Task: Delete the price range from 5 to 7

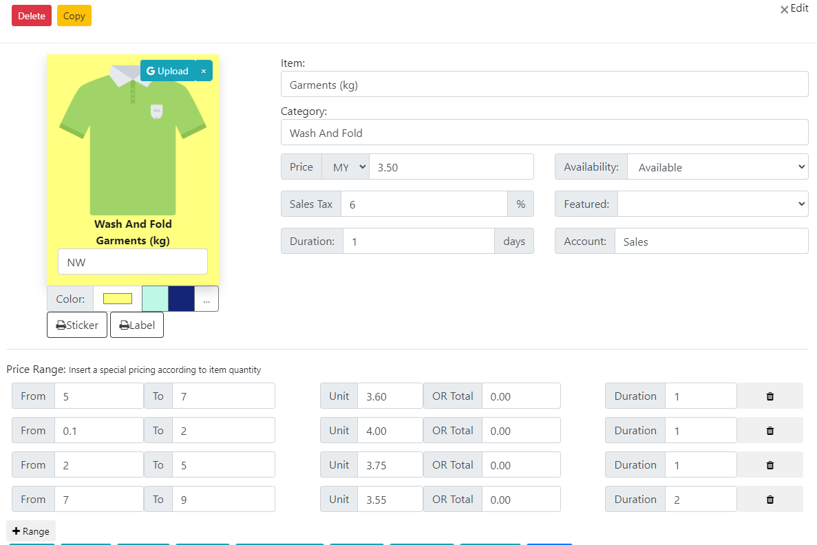Action: pyautogui.click(x=770, y=396)
